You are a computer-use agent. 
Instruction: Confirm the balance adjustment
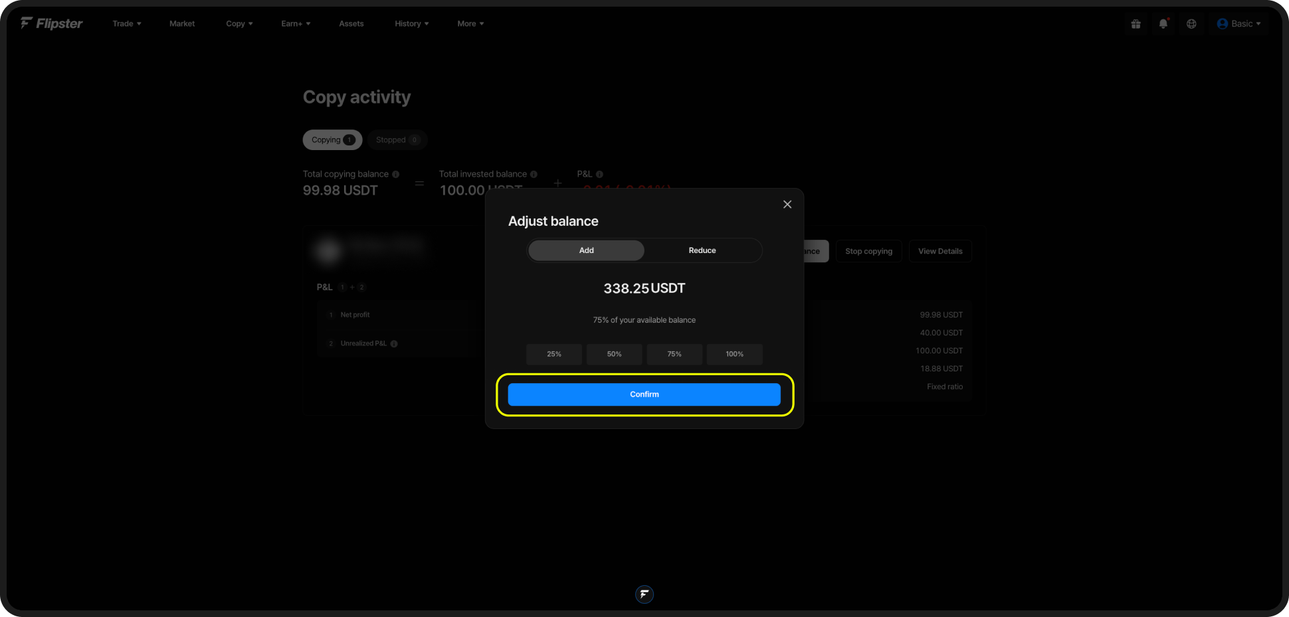pos(644,395)
